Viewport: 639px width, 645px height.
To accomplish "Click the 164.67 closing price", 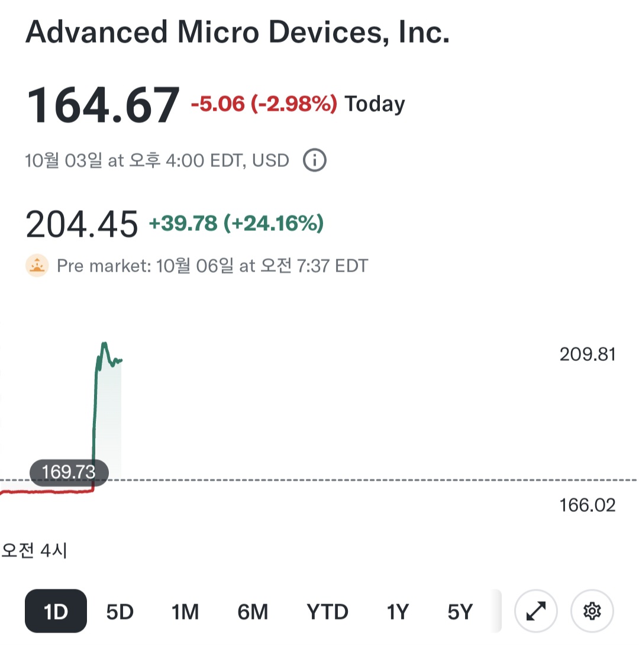I will pyautogui.click(x=102, y=105).
